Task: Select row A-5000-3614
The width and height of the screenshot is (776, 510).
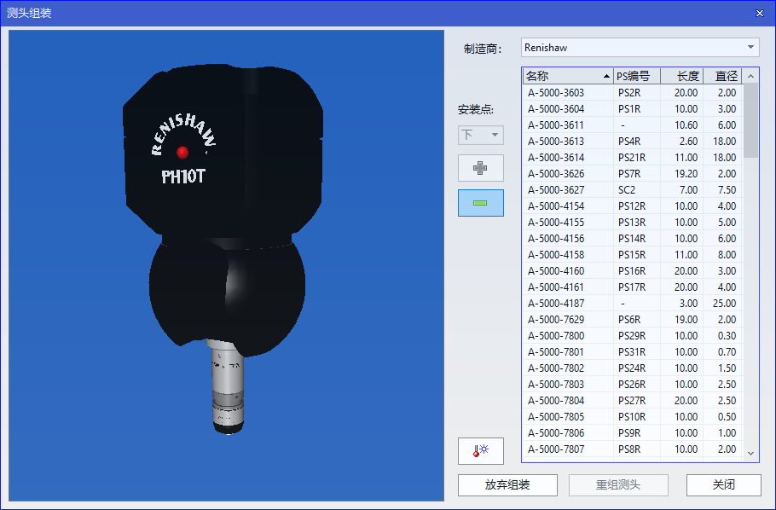Action: coord(633,158)
